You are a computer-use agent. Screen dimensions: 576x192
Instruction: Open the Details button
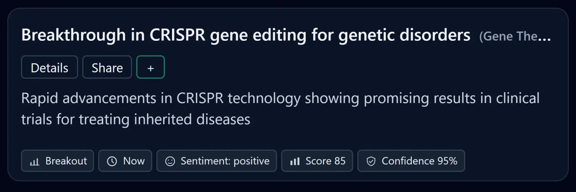pyautogui.click(x=49, y=67)
